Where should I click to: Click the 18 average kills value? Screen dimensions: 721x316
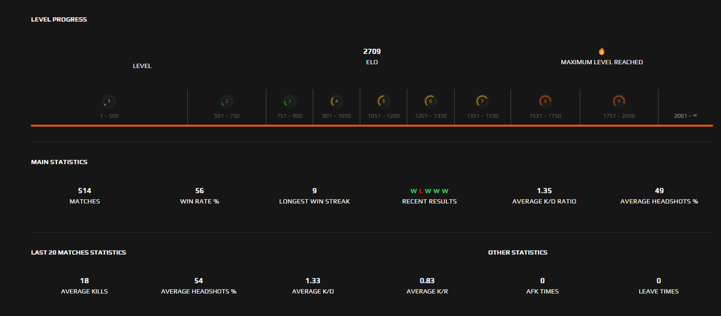(84, 281)
